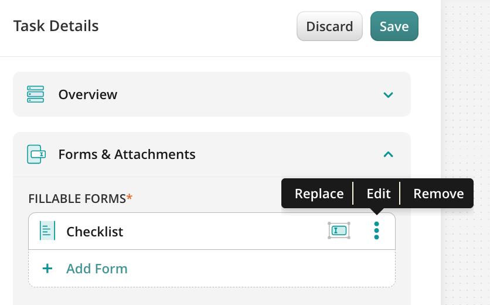Expand the Overview section chevron
490x305 pixels.
[388, 94]
